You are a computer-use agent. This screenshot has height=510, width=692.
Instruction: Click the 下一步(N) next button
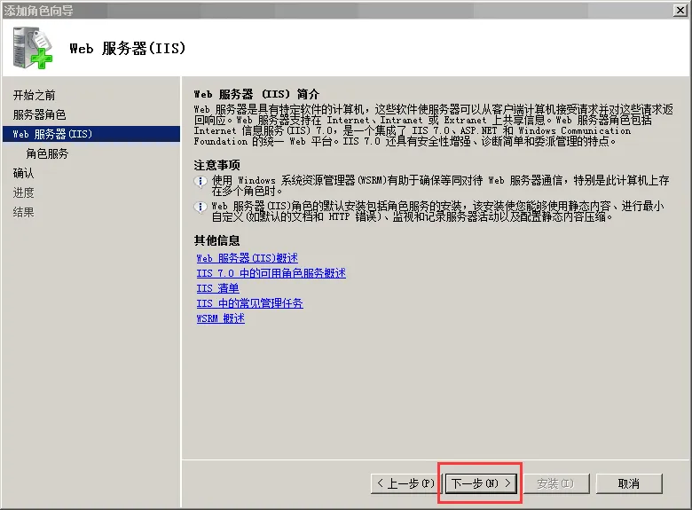(480, 483)
